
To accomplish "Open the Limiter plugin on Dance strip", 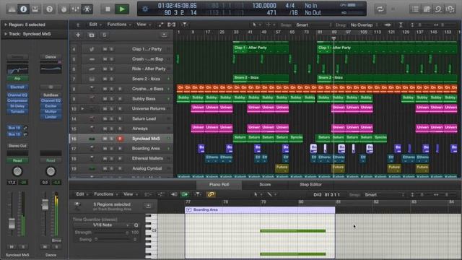I will coord(51,117).
